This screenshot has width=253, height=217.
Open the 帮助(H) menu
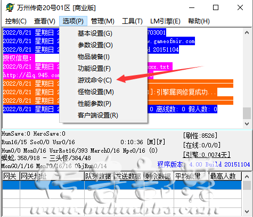click(199, 21)
